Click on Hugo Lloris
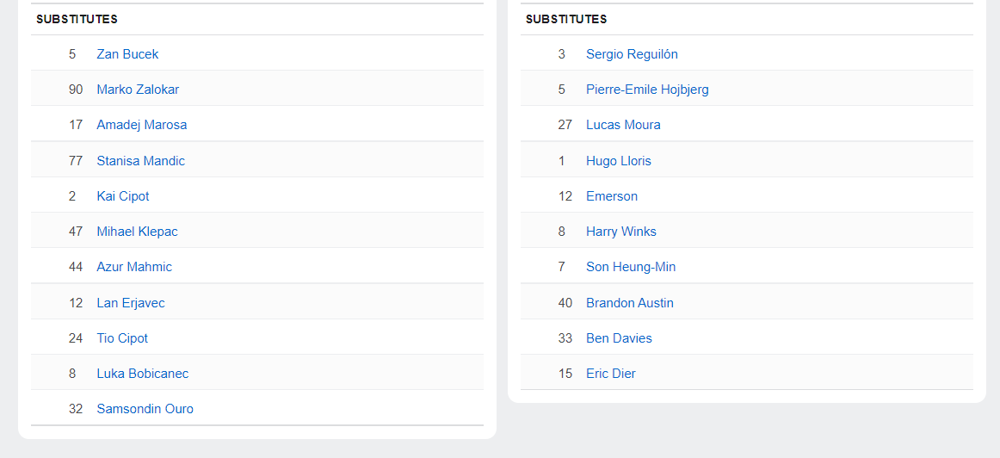This screenshot has width=1000, height=458. click(x=618, y=161)
